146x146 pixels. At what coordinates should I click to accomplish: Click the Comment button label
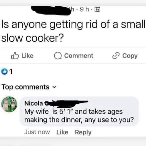[79, 56]
